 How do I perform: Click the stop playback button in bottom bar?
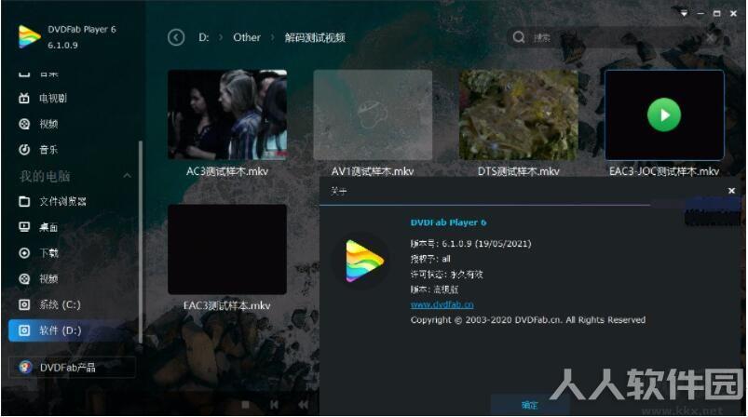(245, 405)
